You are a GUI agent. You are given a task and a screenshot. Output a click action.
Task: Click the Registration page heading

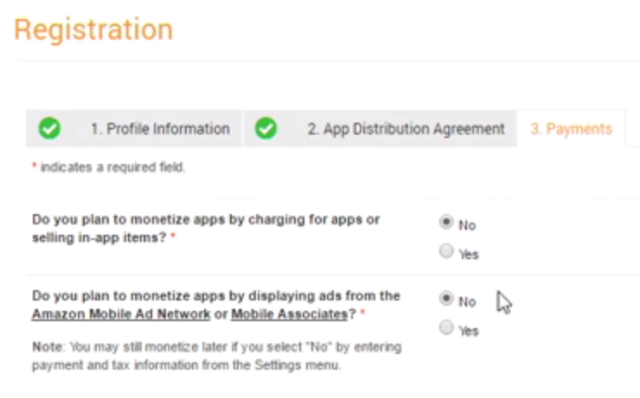93,29
